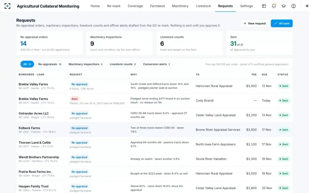The image size is (309, 193).
Task: Open the Machinery inspections card
Action: click(x=119, y=43)
